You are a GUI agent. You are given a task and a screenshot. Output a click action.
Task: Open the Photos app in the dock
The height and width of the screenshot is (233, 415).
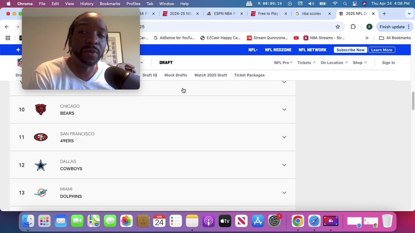[126, 221]
